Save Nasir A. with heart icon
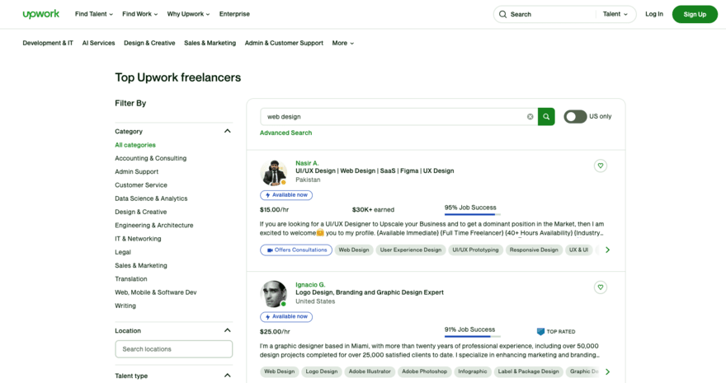This screenshot has width=726, height=383. [x=600, y=166]
